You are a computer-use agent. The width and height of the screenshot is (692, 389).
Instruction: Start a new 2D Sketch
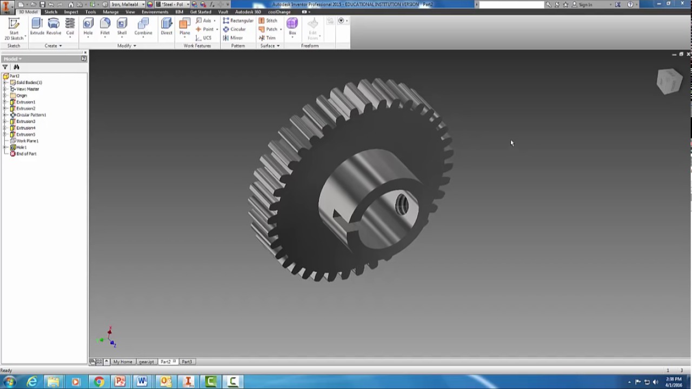pos(14,29)
